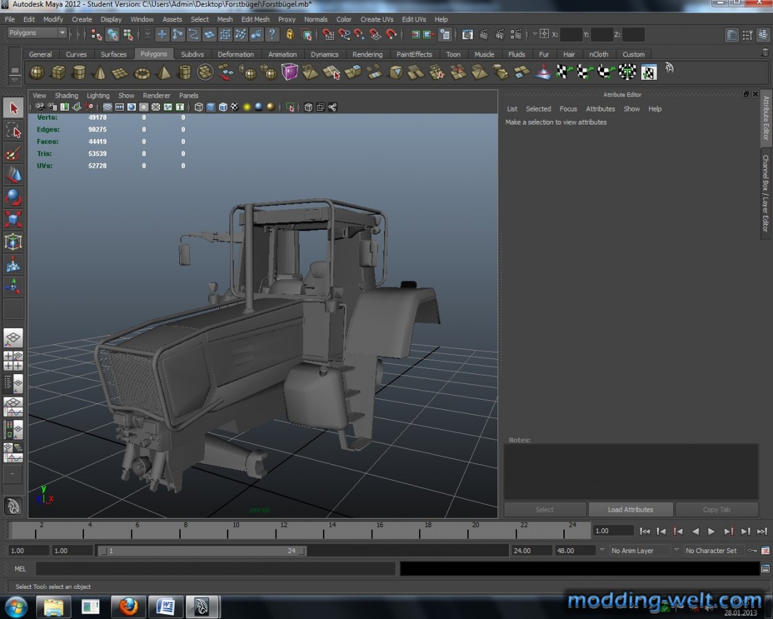Click the Notes text area in Attribute Editor

[631, 471]
